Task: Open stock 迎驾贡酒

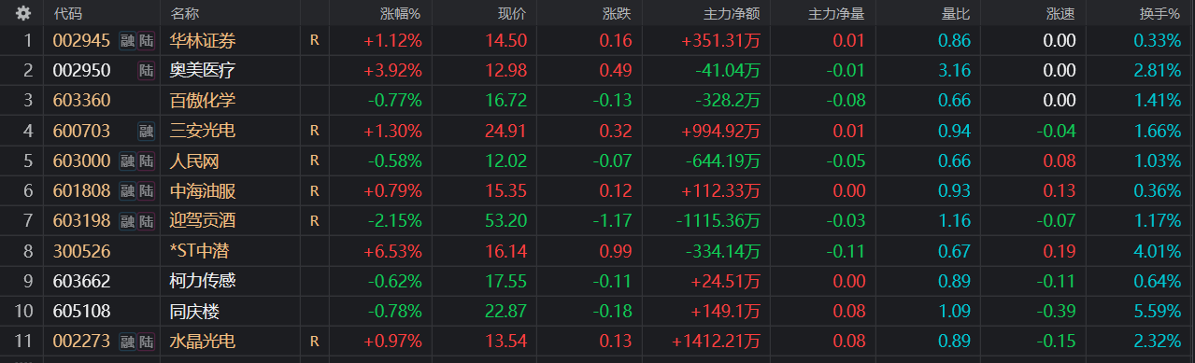Action: pos(203,221)
